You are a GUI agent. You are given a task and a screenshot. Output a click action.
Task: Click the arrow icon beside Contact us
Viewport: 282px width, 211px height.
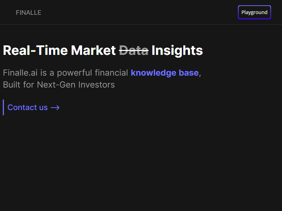pyautogui.click(x=55, y=108)
